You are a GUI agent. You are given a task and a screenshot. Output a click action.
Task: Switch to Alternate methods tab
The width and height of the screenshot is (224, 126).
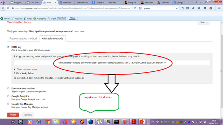pyautogui.click(x=52, y=38)
